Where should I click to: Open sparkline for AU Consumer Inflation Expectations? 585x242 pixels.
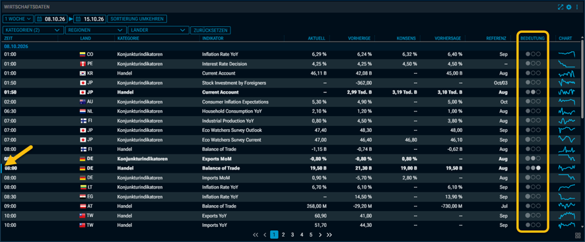567,102
